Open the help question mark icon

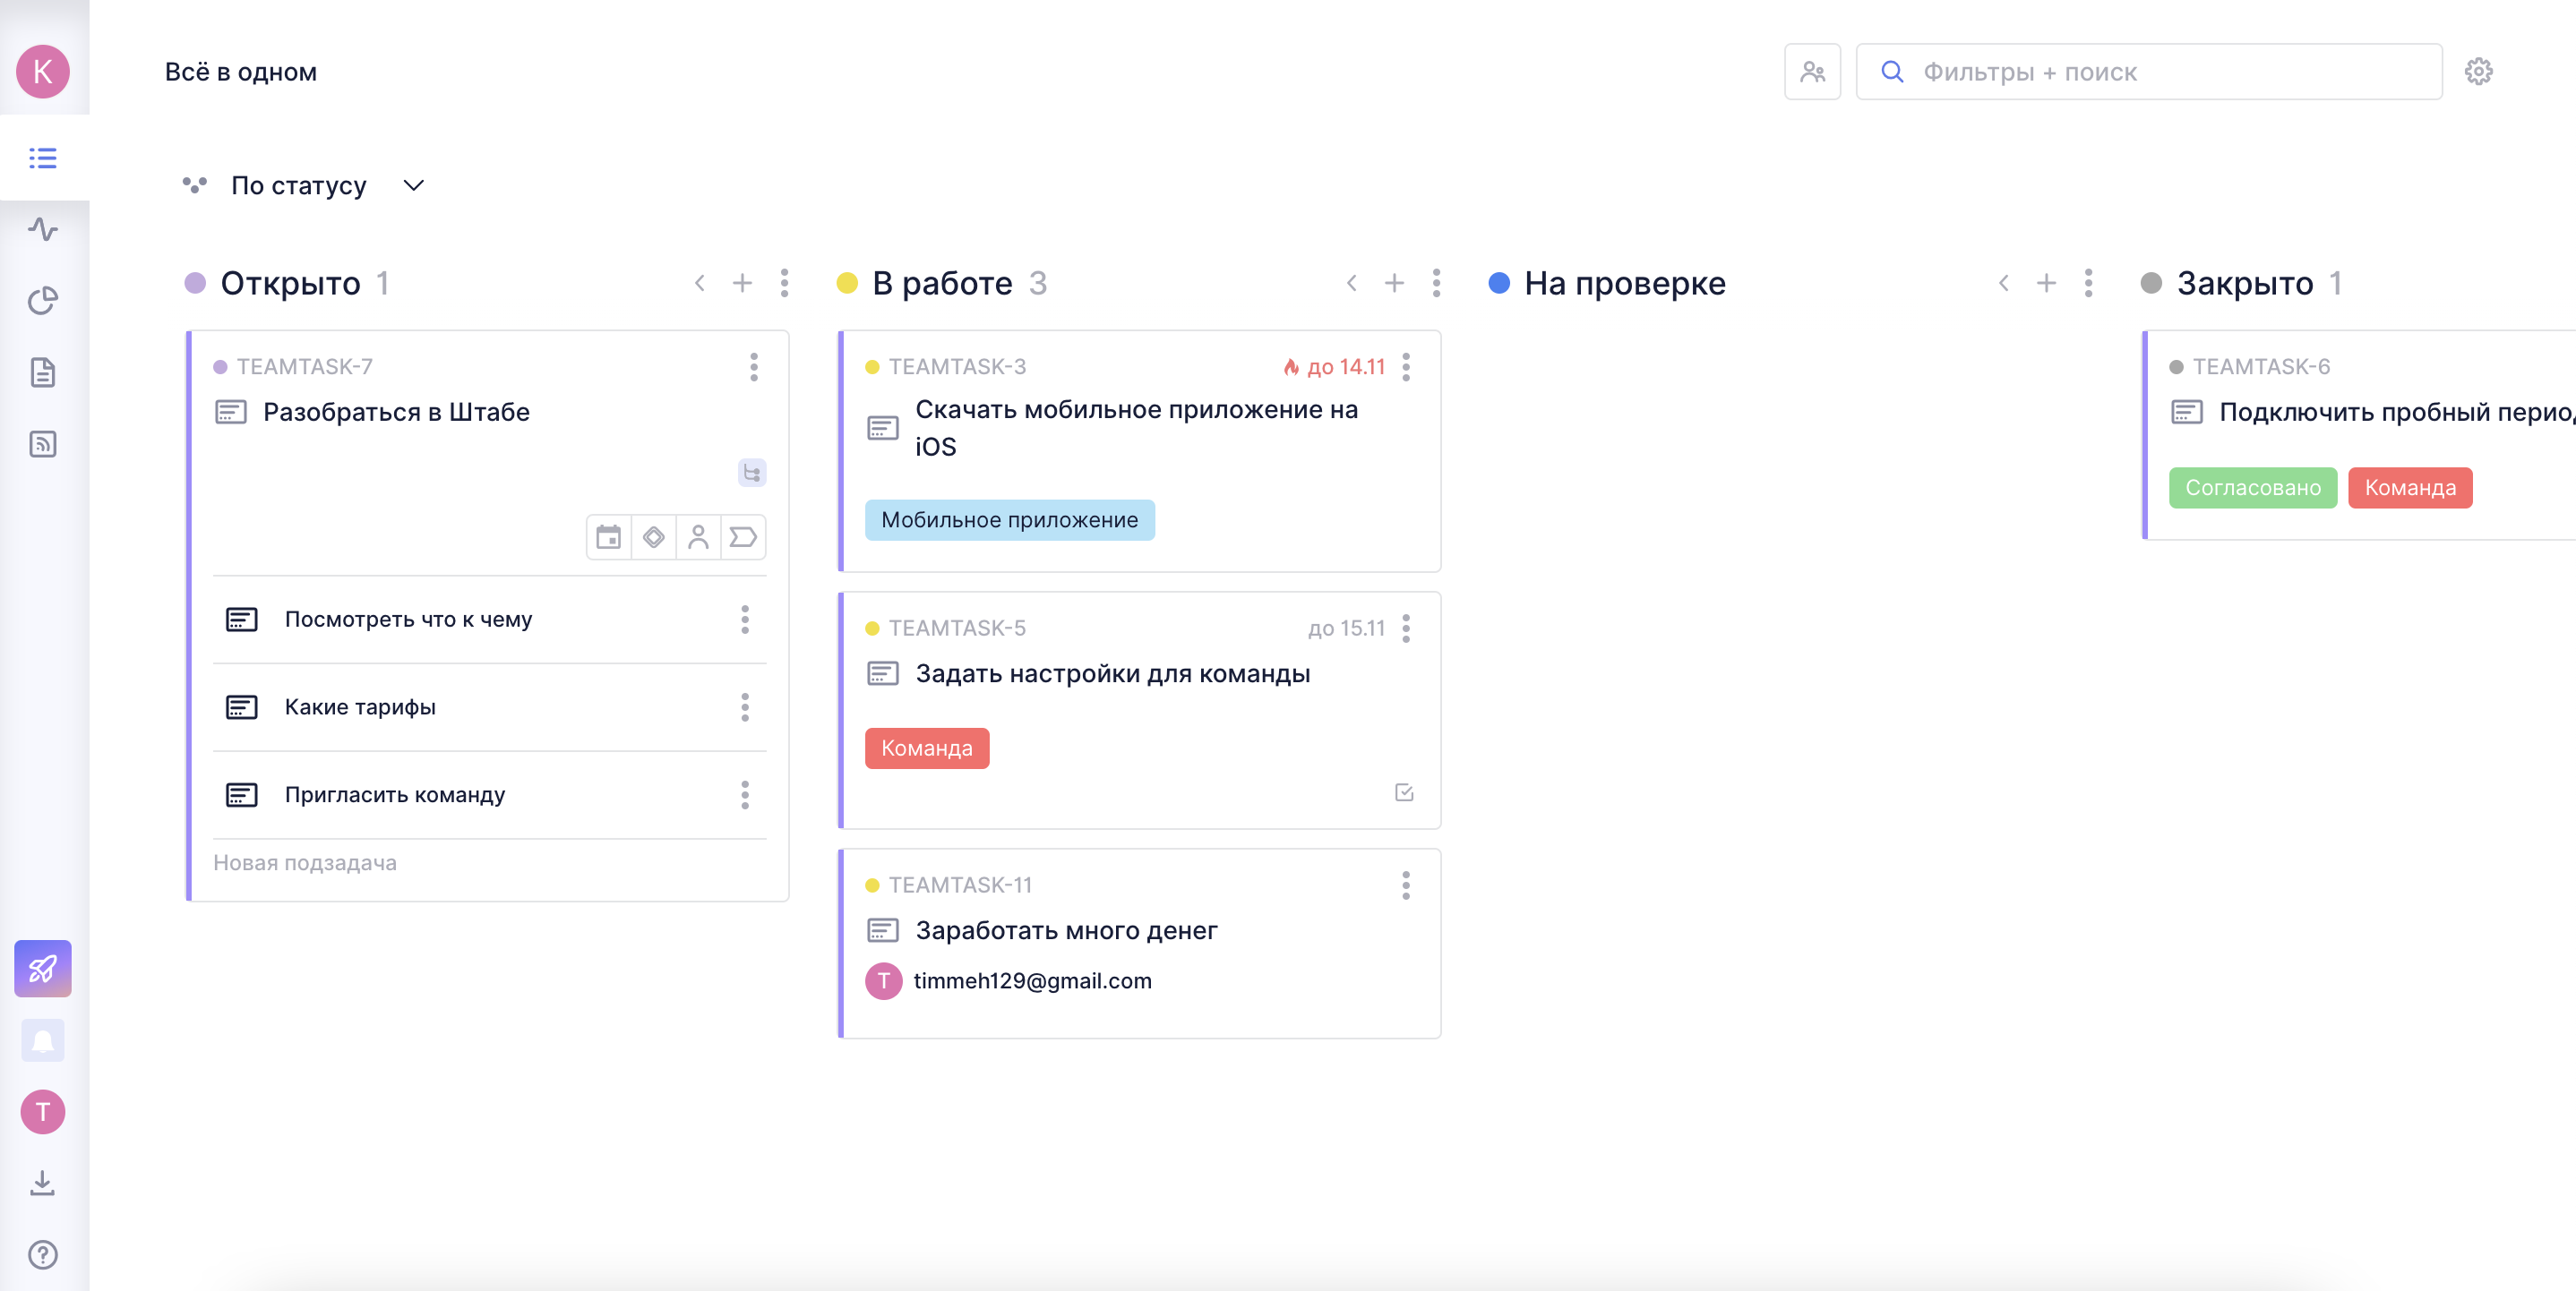click(43, 1255)
